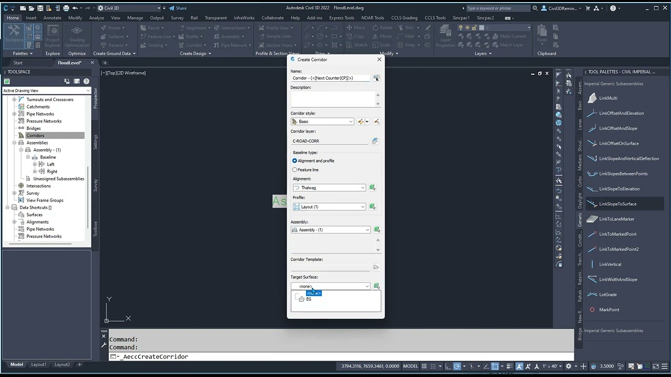Select LinkMulti subassembly in tool palette

(608, 98)
